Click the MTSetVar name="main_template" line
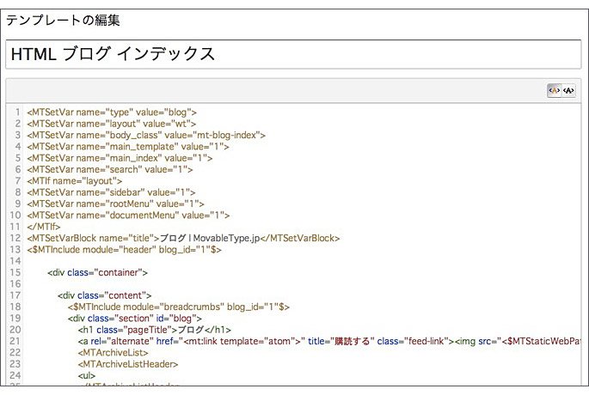This screenshot has width=589, height=395. pyautogui.click(x=128, y=146)
